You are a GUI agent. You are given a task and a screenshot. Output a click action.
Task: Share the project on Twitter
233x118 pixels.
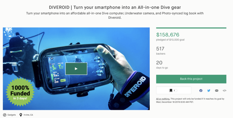click(x=209, y=91)
